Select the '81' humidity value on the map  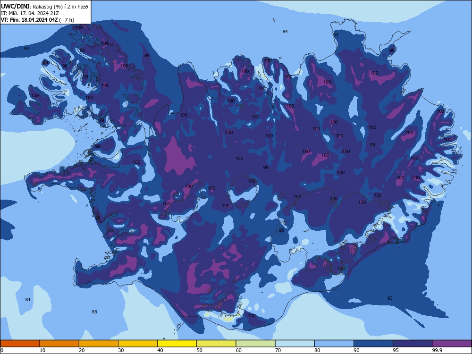[x=28, y=300]
